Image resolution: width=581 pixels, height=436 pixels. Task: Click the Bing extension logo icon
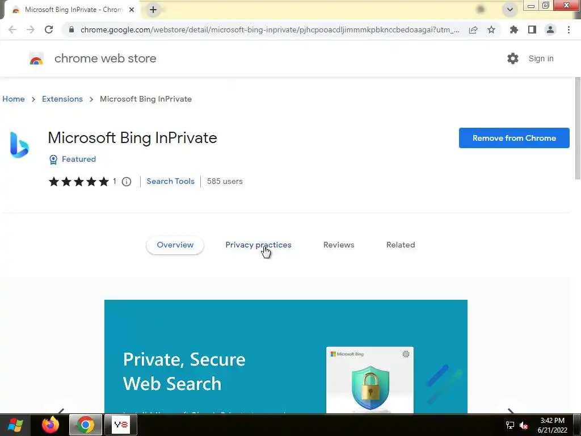19,145
